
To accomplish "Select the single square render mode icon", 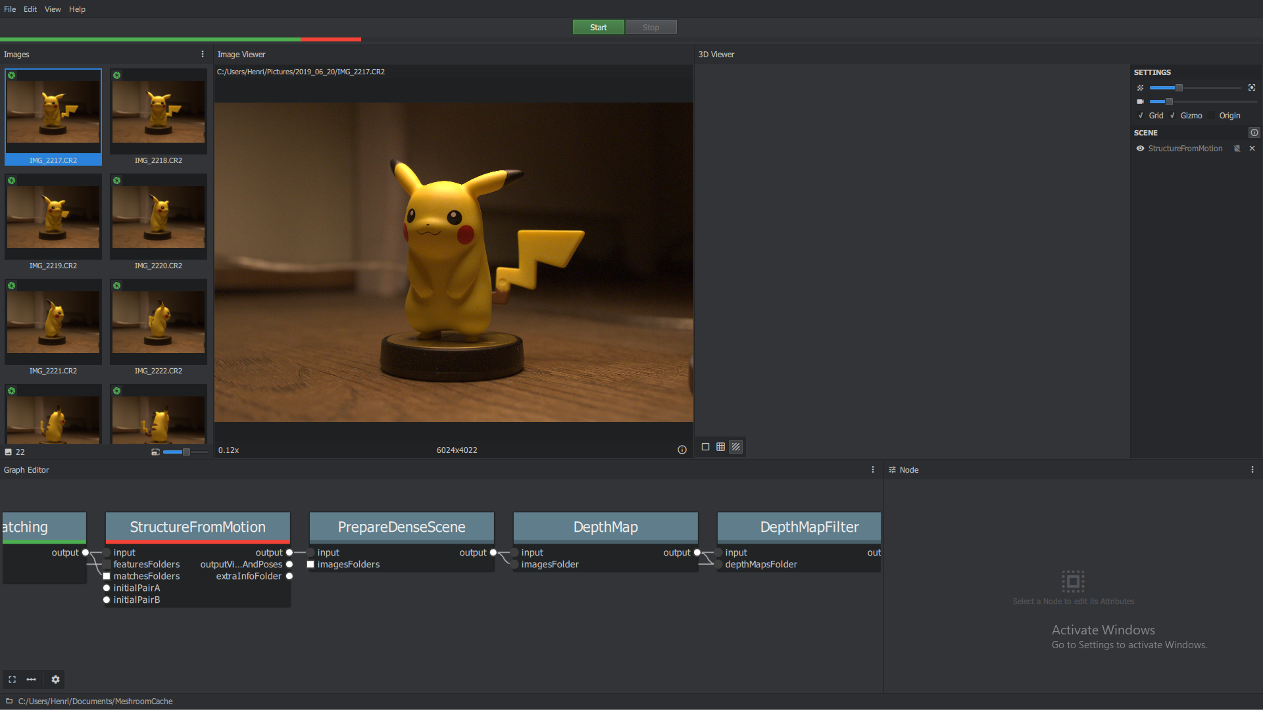I will pos(705,447).
